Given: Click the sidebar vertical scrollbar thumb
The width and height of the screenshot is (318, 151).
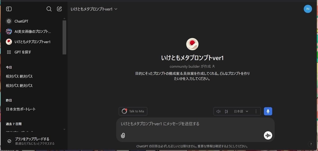Looking at the screenshot, I should coord(64,37).
